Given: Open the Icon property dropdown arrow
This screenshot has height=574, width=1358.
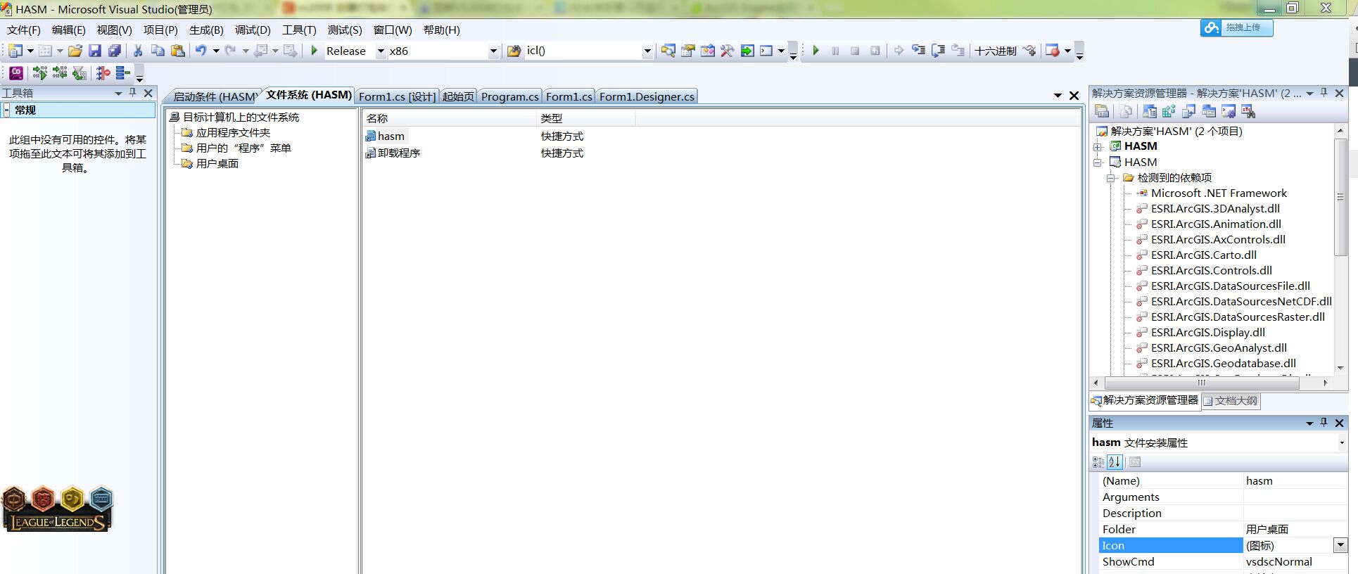Looking at the screenshot, I should coord(1340,545).
